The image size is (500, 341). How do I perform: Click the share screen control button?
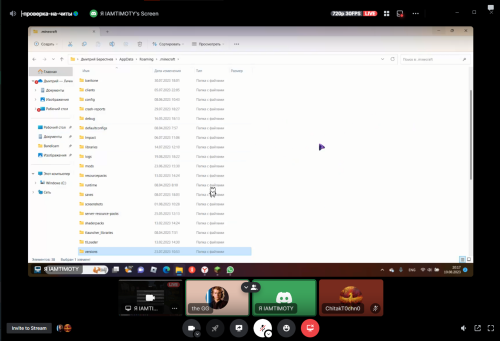coord(239,328)
